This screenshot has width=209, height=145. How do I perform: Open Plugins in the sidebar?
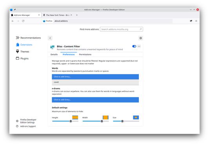coord(22,59)
